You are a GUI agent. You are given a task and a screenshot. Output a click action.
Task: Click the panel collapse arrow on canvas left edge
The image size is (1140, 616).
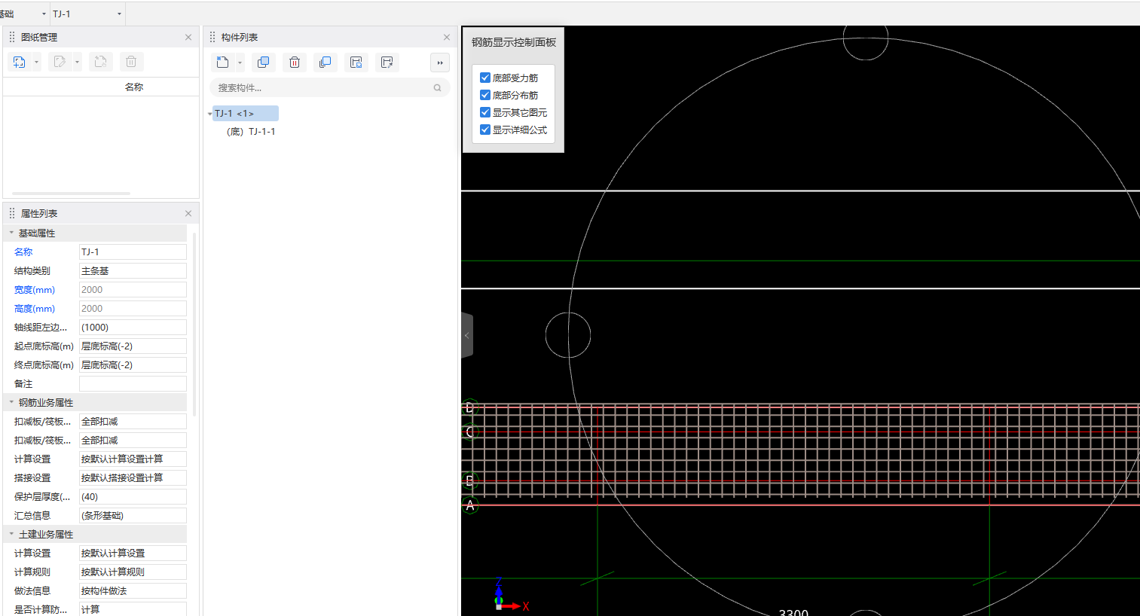(x=467, y=335)
